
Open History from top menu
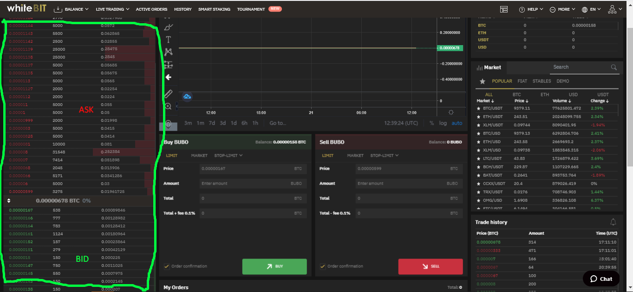click(183, 9)
